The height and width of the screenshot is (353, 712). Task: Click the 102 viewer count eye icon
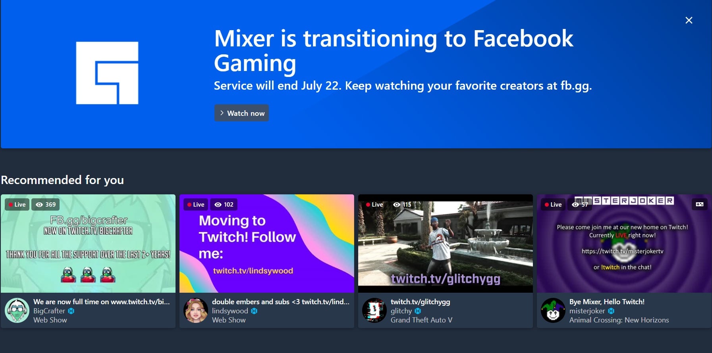pyautogui.click(x=218, y=205)
